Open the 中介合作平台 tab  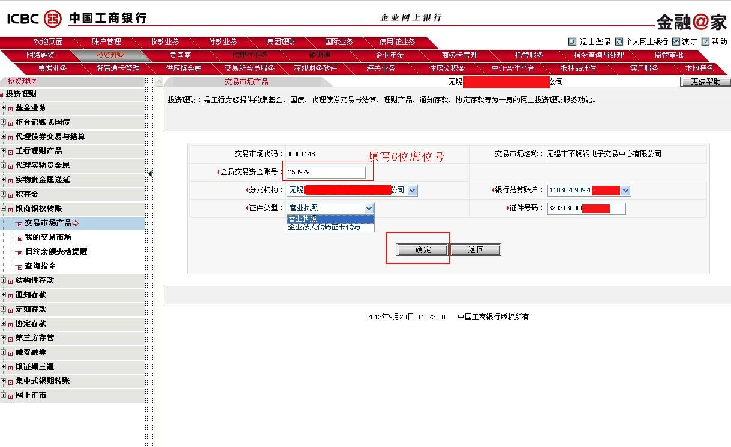click(x=513, y=68)
